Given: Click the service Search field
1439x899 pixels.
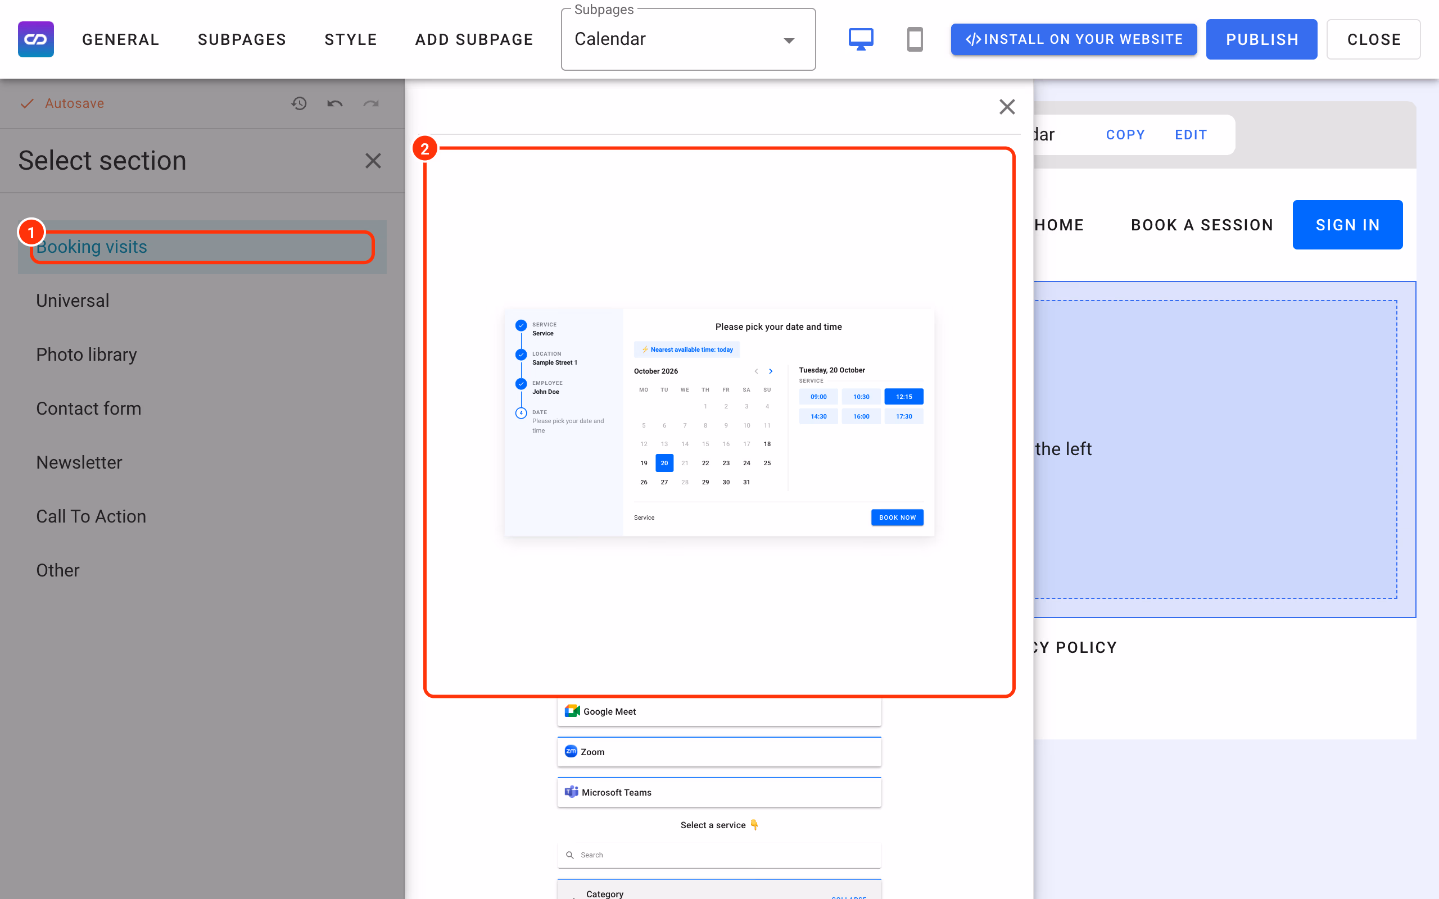Looking at the screenshot, I should [719, 855].
